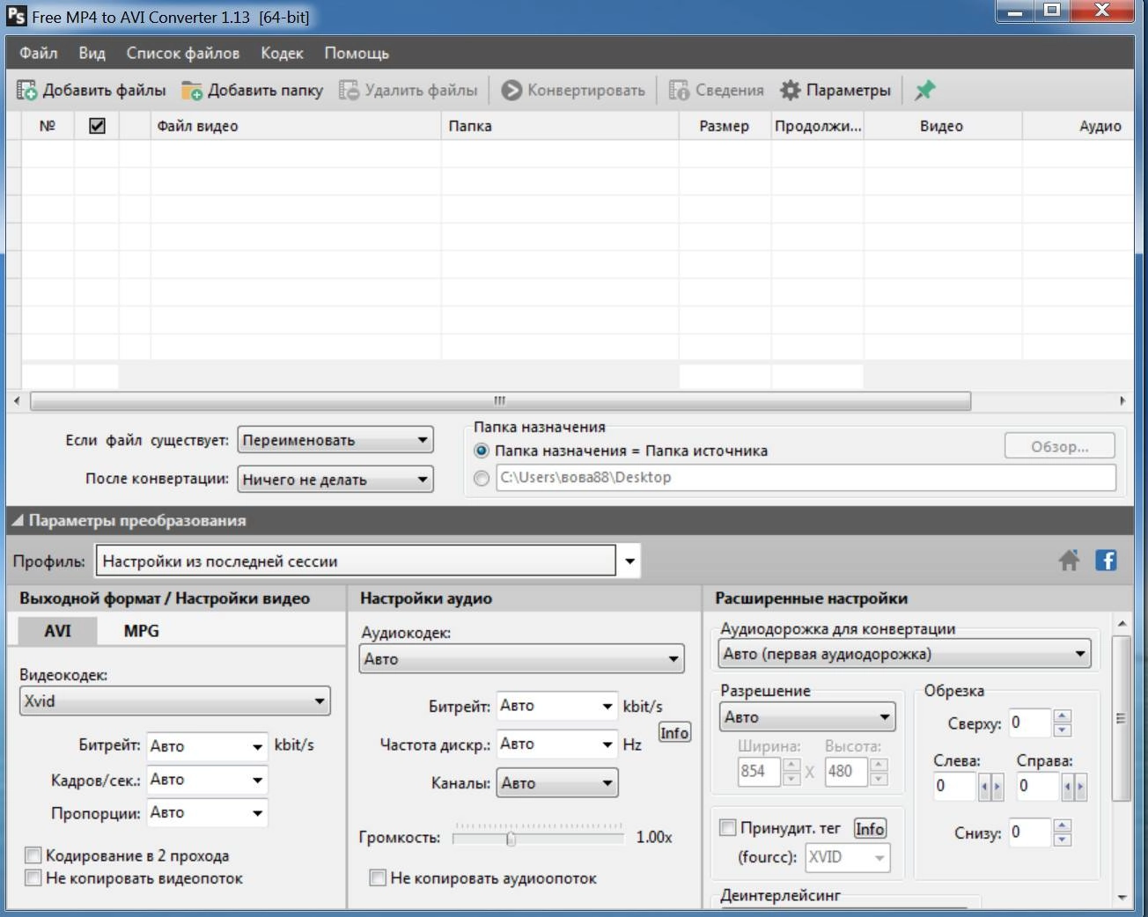The width and height of the screenshot is (1148, 917).
Task: Click advanced settings vertical scrollbar
Action: pos(1121,720)
